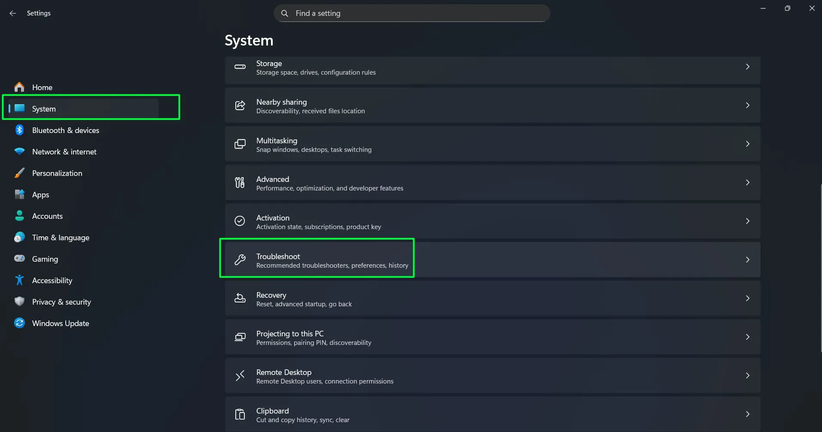Switch to the Personalization section
Screen dimensions: 822x432
[x=57, y=173]
